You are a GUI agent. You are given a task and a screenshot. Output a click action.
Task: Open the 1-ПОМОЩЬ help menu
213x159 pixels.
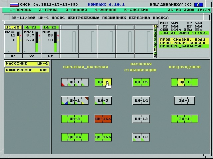tap(20, 10)
